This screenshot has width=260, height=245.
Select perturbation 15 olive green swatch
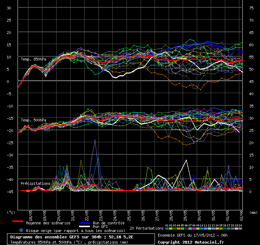(x=221, y=229)
